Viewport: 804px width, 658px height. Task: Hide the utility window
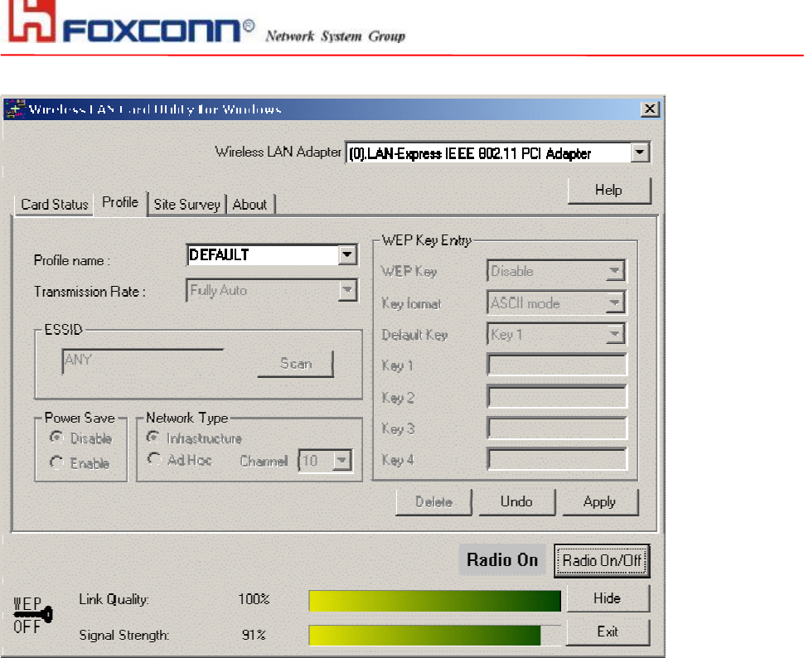(x=608, y=598)
